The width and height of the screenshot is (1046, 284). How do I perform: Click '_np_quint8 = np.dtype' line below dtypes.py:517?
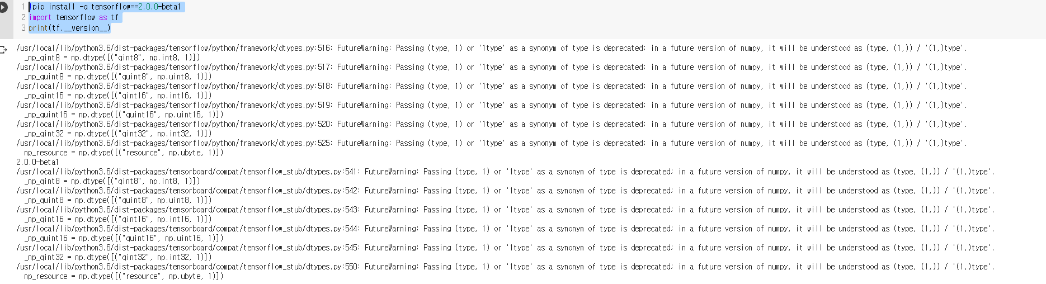[118, 77]
